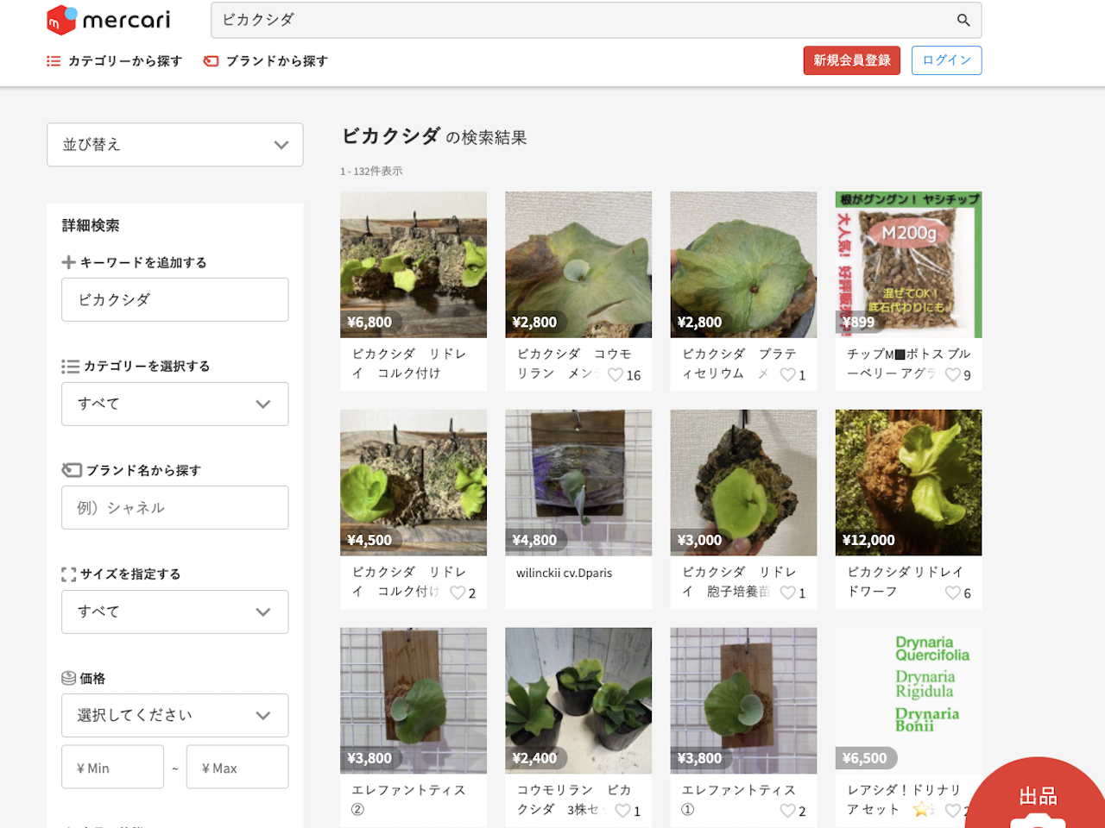Click the 1 - 132件表示 result count
The width and height of the screenshot is (1105, 828).
pyautogui.click(x=371, y=171)
